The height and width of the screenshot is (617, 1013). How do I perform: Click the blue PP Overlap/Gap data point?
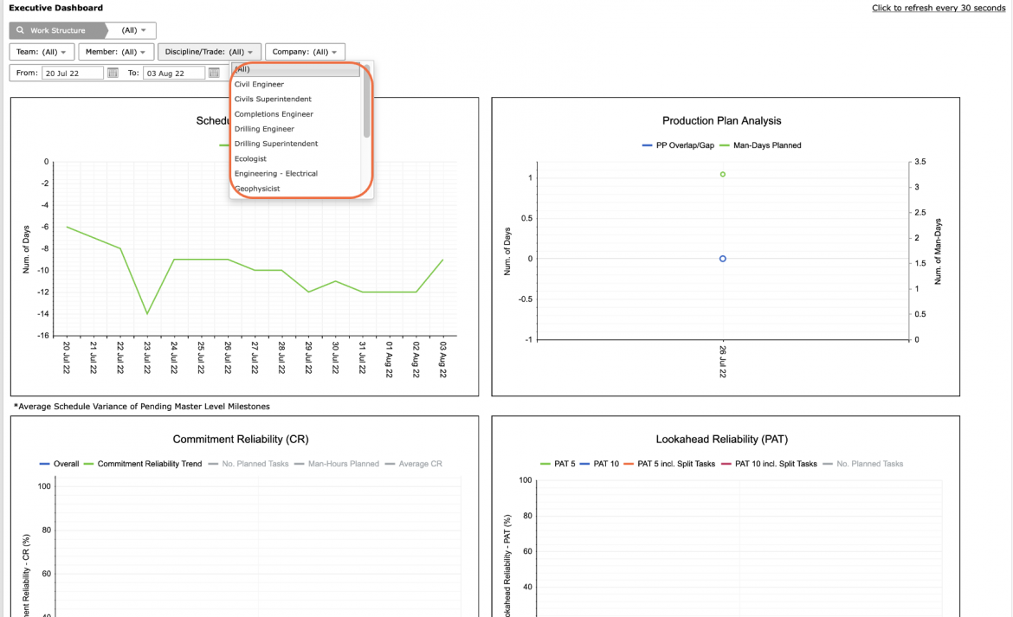722,259
